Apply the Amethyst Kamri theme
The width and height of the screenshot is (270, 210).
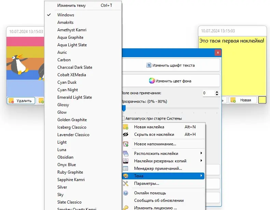(83, 30)
